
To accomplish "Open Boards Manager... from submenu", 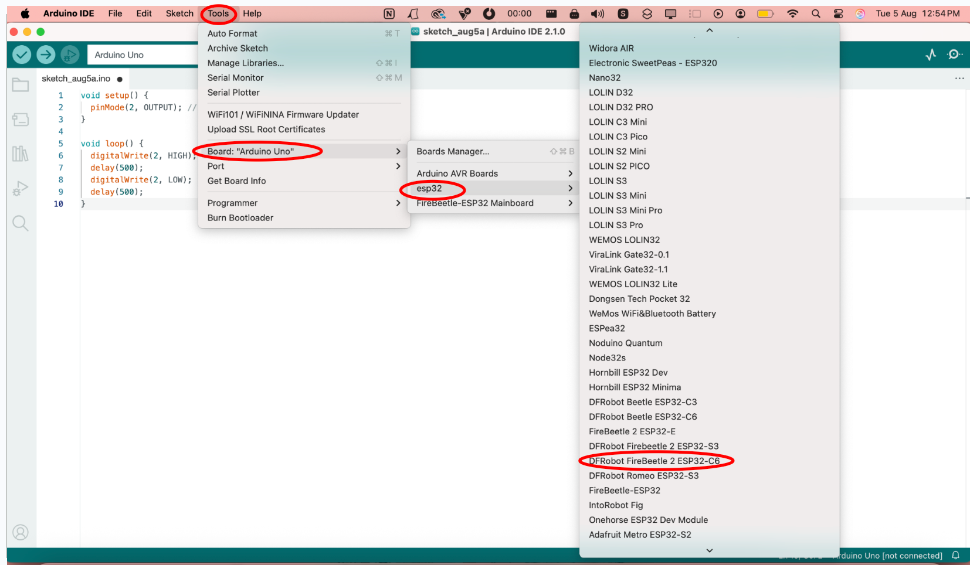I will click(494, 151).
